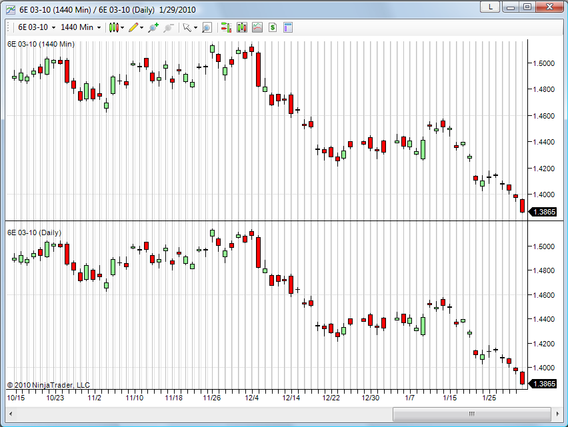Open the 6E 03-10 instrument dropdown
The image size is (568, 427).
pos(37,27)
